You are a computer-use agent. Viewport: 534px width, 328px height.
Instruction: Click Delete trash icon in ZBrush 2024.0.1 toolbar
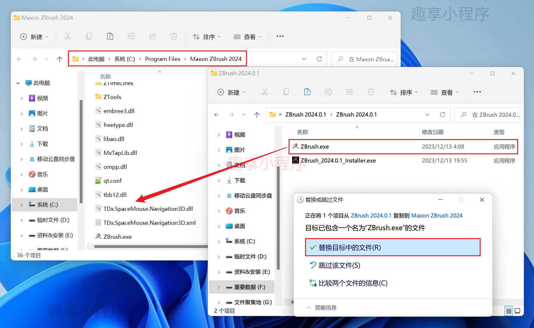pyautogui.click(x=371, y=92)
